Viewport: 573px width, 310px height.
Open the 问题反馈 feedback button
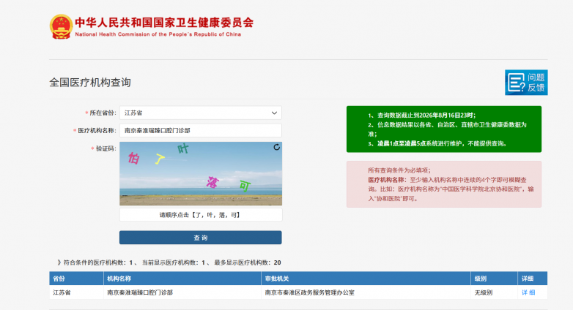tap(526, 83)
